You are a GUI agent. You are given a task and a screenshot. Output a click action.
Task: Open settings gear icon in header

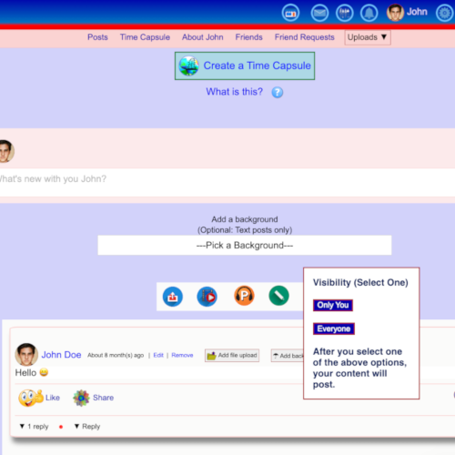tap(445, 13)
